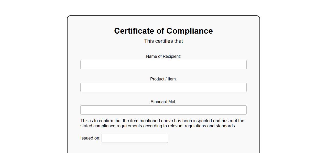Click the Issued on date field

tap(135, 138)
